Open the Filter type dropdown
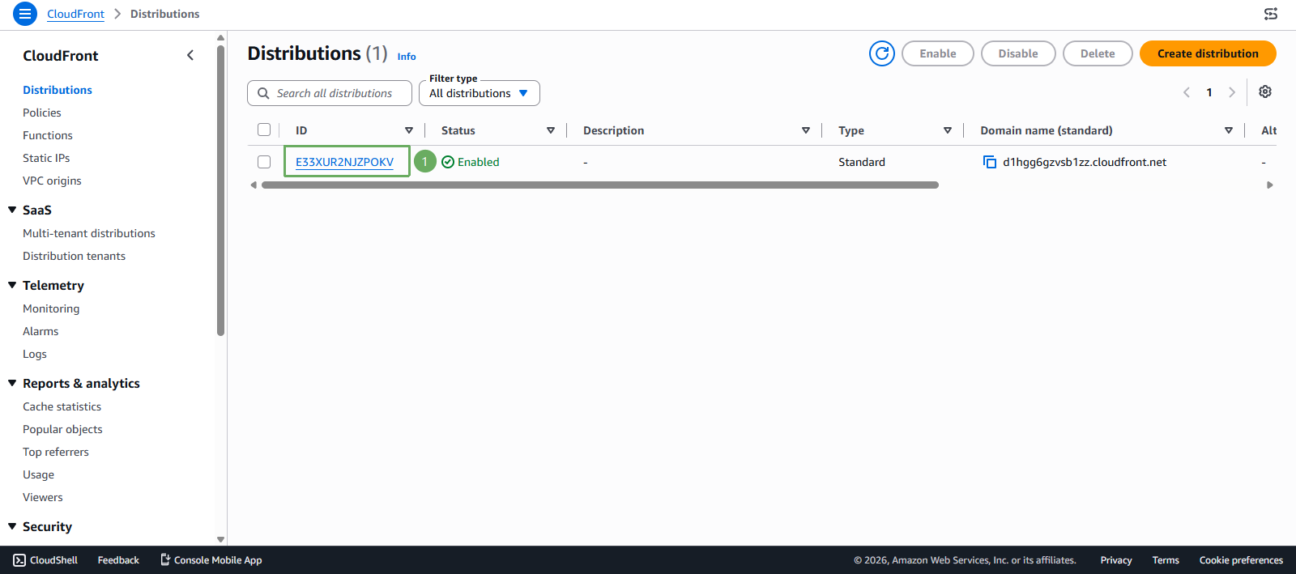Screen dimensions: 1296x574 click(480, 93)
